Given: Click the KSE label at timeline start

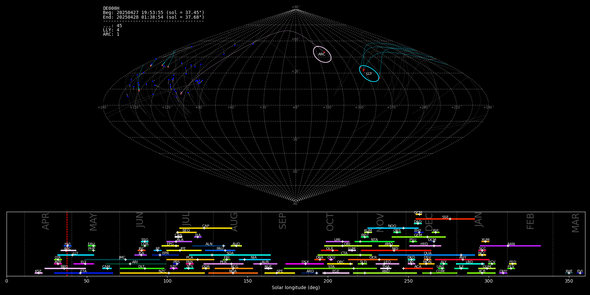Looking at the screenshot, I should 38,271.
